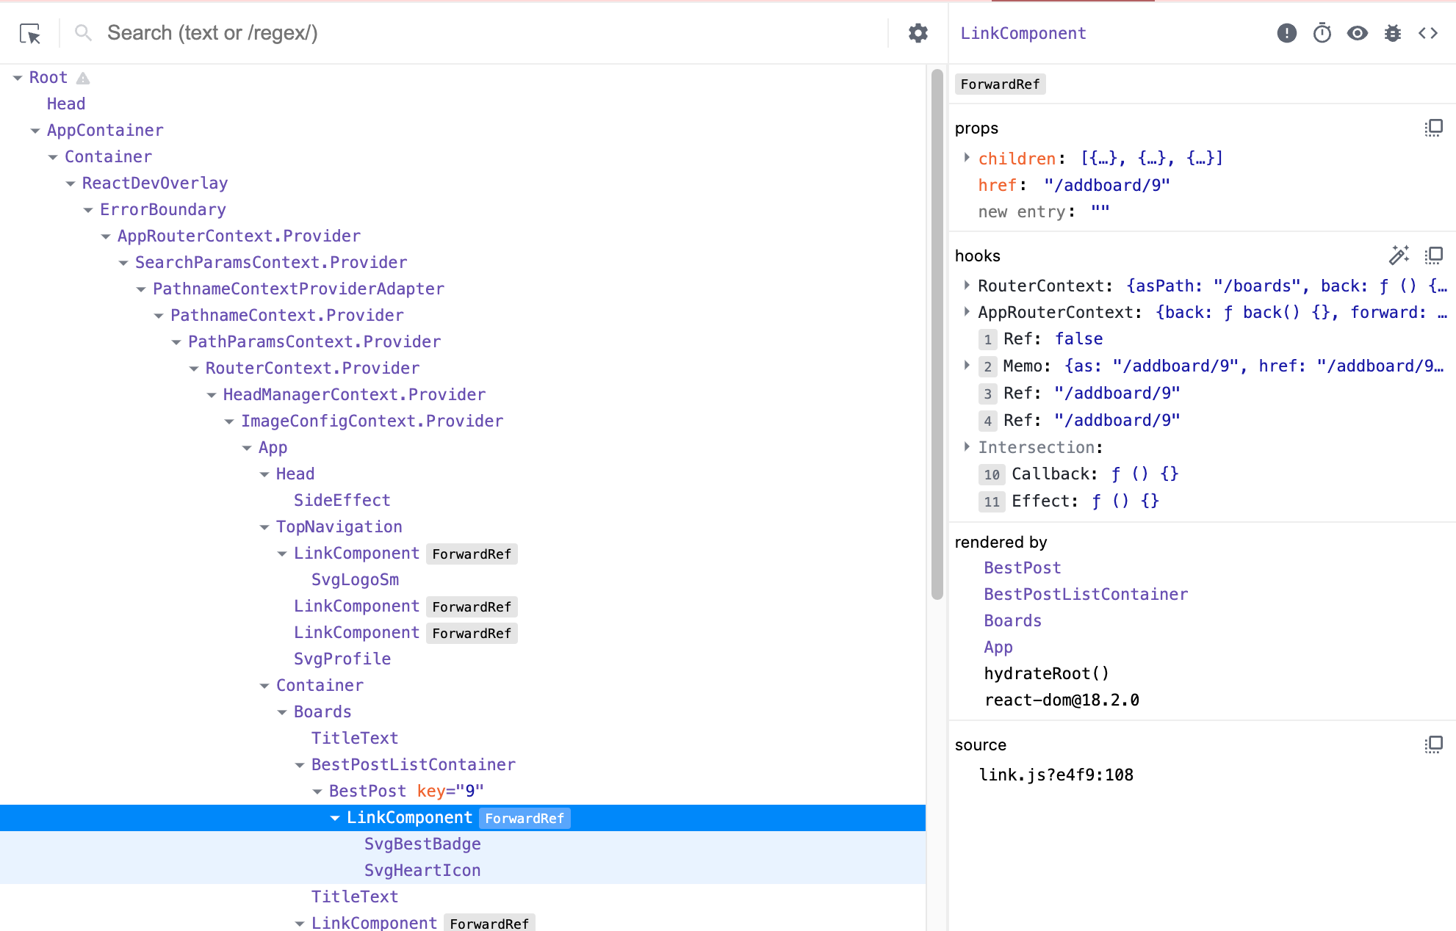Click Boards in the rendered by list
Image resolution: width=1456 pixels, height=931 pixels.
pyautogui.click(x=1012, y=620)
